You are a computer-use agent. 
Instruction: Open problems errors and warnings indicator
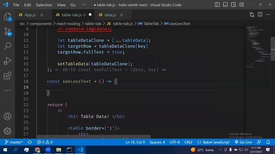pyautogui.click(x=45, y=142)
